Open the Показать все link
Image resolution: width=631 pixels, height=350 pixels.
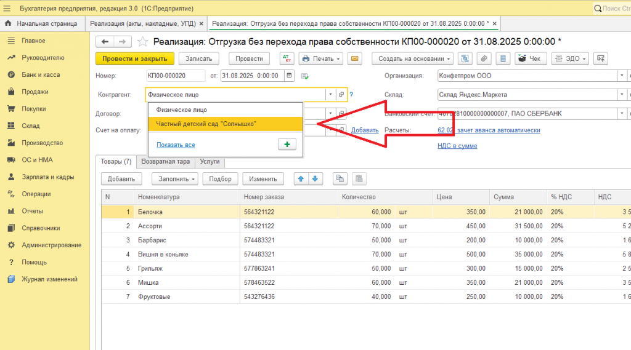pos(176,145)
